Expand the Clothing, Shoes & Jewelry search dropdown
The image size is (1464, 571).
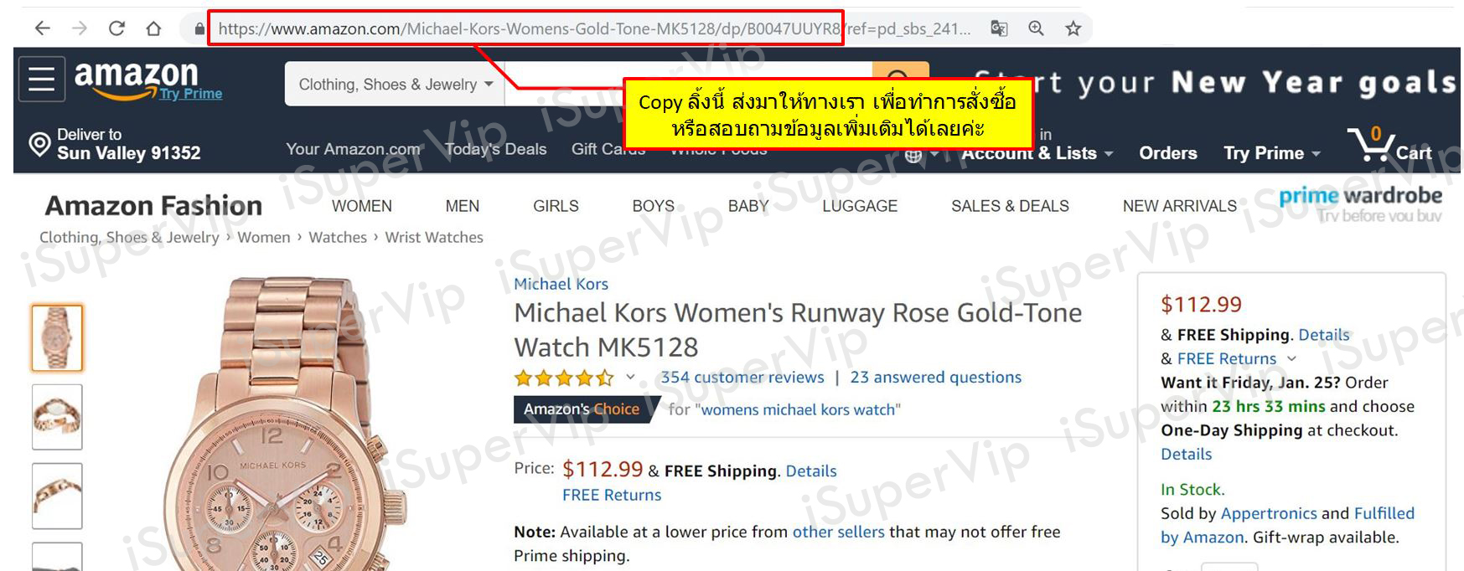click(395, 85)
